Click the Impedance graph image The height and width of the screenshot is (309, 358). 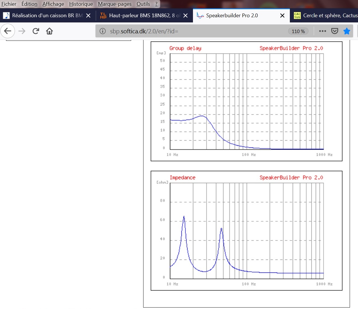click(246, 231)
